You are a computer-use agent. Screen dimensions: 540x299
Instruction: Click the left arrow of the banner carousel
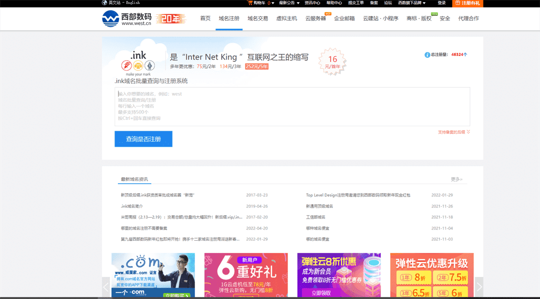click(106, 287)
